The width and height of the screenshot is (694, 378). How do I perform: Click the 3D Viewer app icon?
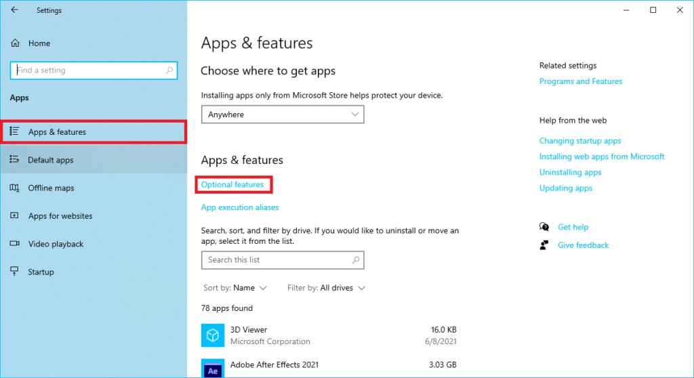click(212, 335)
